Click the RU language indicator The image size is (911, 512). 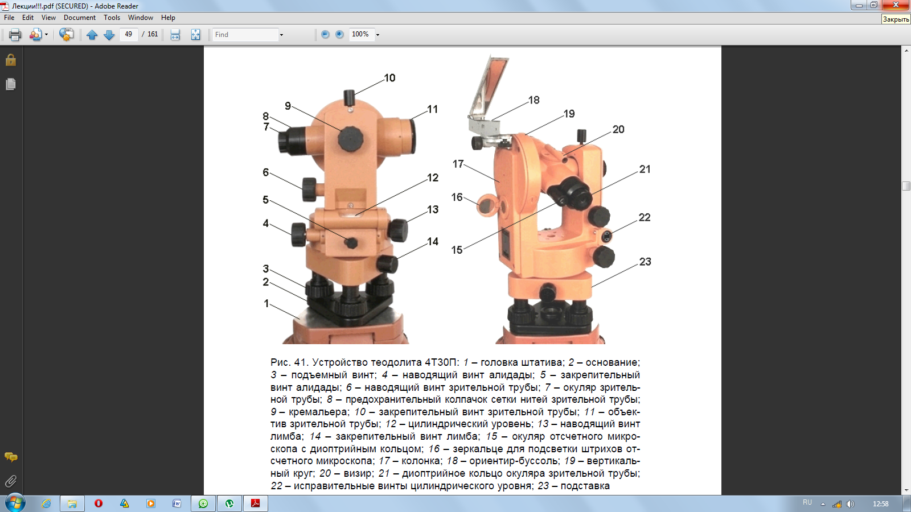[x=807, y=502]
